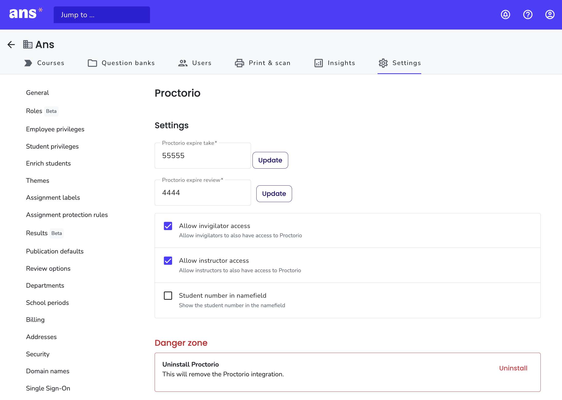Select the Settings tab
Image resolution: width=562 pixels, height=400 pixels.
(399, 63)
